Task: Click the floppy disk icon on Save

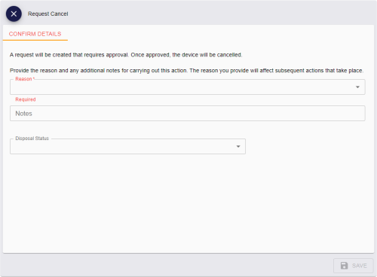Action: point(344,266)
